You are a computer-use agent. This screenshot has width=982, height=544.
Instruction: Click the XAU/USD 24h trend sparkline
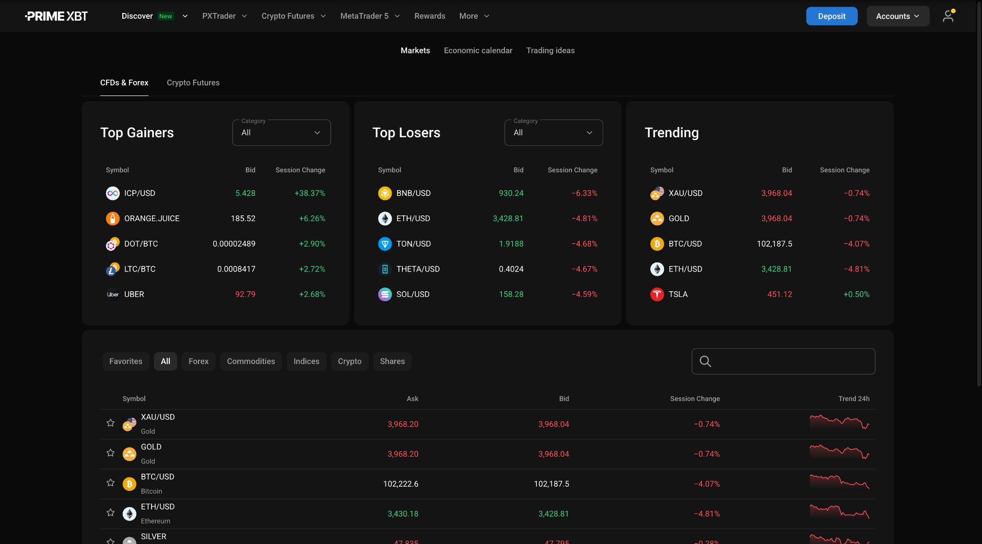pyautogui.click(x=839, y=423)
